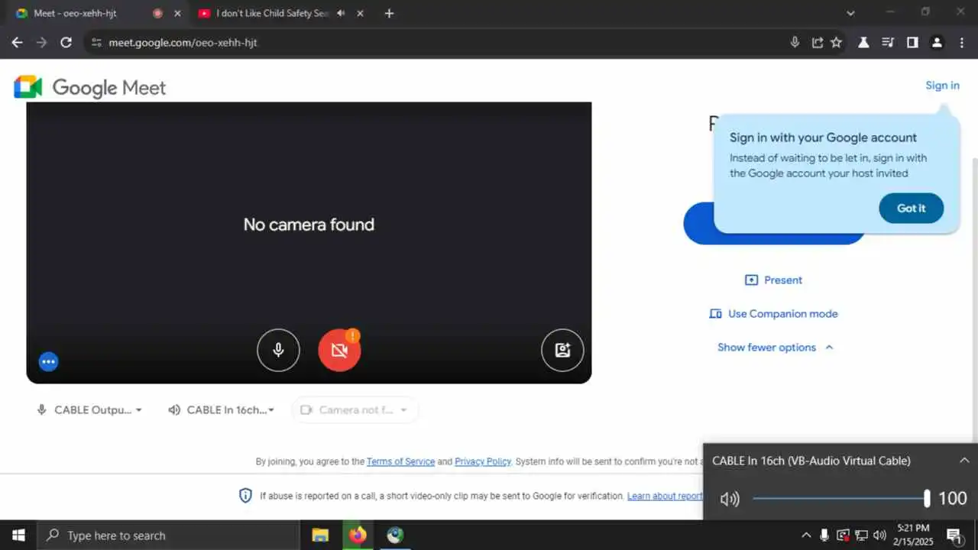Reload the Meet page
The height and width of the screenshot is (550, 978).
(x=66, y=43)
